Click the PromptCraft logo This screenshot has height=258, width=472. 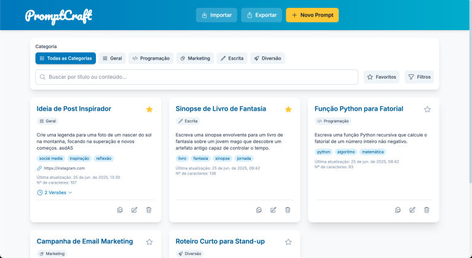59,16
